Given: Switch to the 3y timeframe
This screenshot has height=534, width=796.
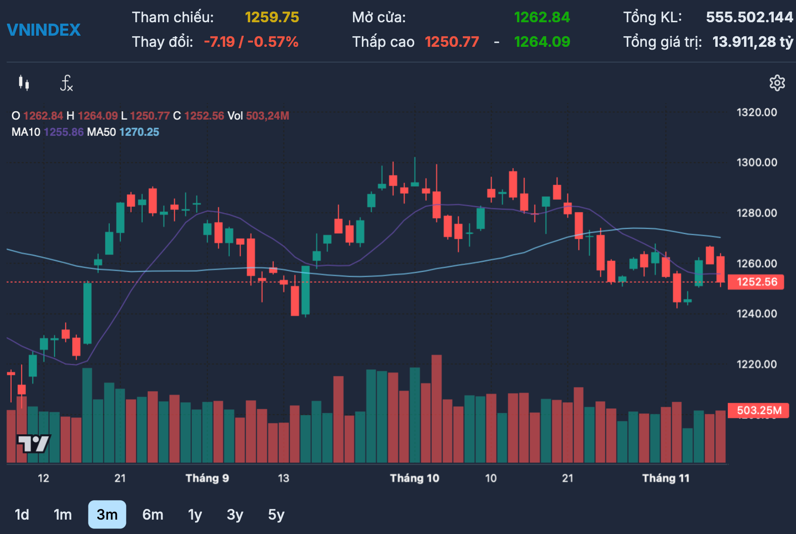Looking at the screenshot, I should [x=235, y=515].
